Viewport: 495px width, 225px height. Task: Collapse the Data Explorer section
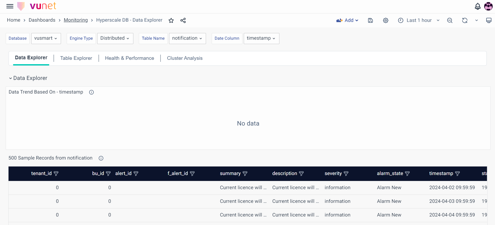[11, 78]
